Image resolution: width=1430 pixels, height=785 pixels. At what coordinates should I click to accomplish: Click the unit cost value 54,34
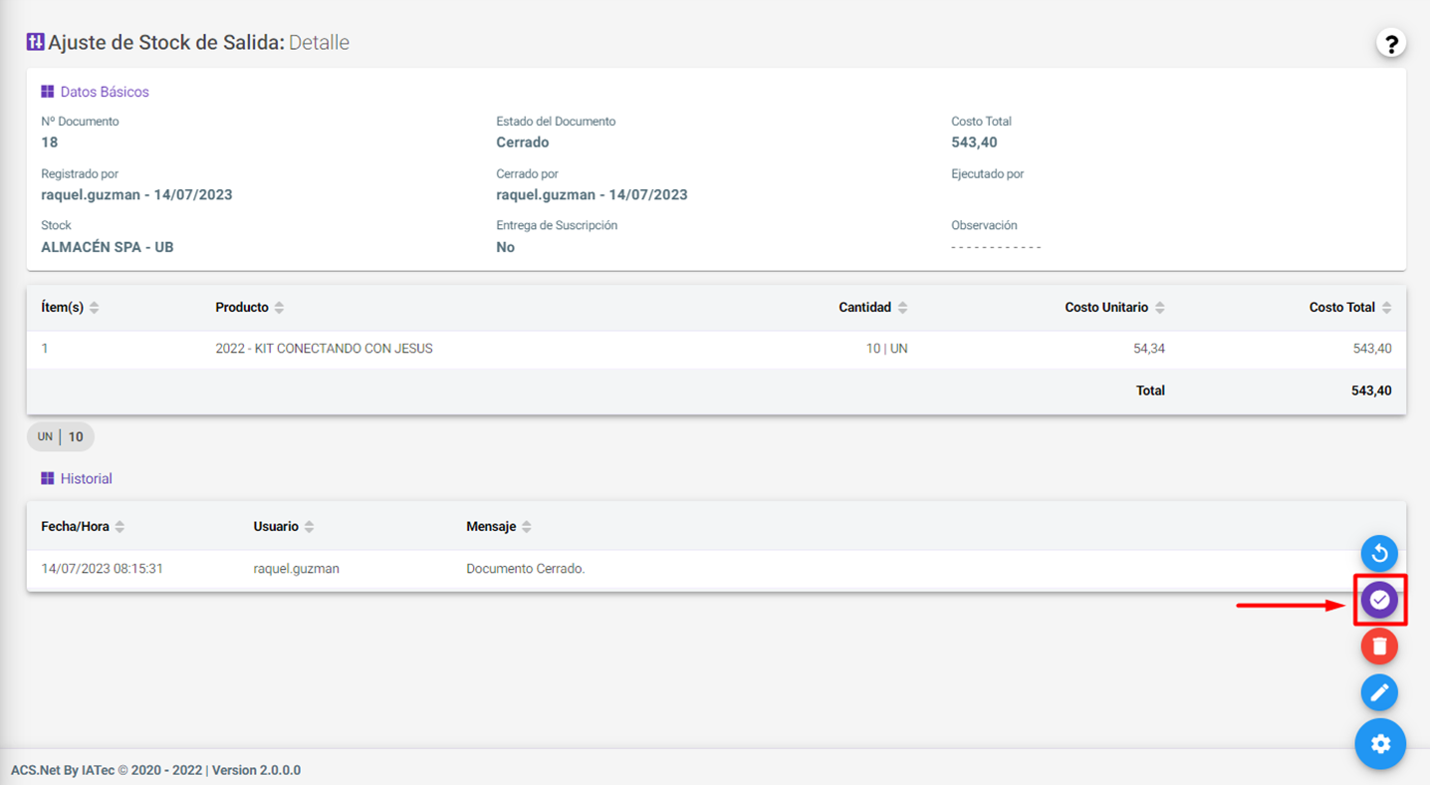[x=1148, y=349]
